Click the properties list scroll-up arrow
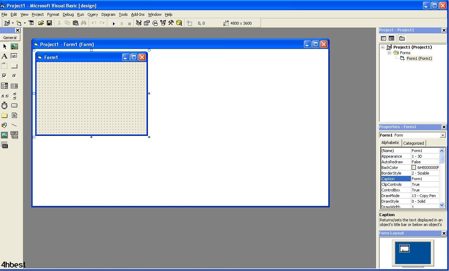The image size is (449, 271). pyautogui.click(x=442, y=151)
